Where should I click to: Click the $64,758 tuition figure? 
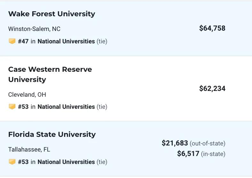point(212,28)
